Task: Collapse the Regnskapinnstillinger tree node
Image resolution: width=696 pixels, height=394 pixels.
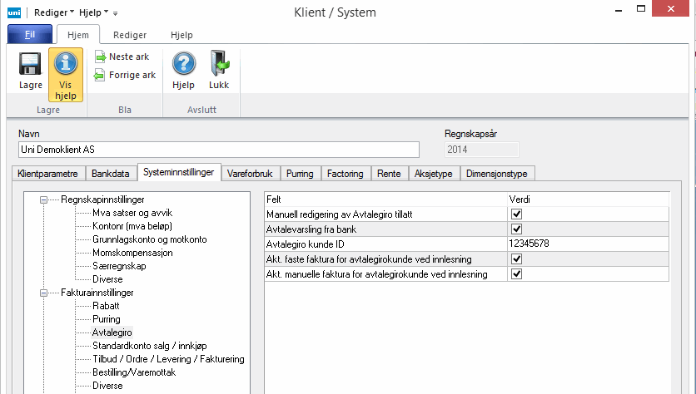Action: point(42,199)
